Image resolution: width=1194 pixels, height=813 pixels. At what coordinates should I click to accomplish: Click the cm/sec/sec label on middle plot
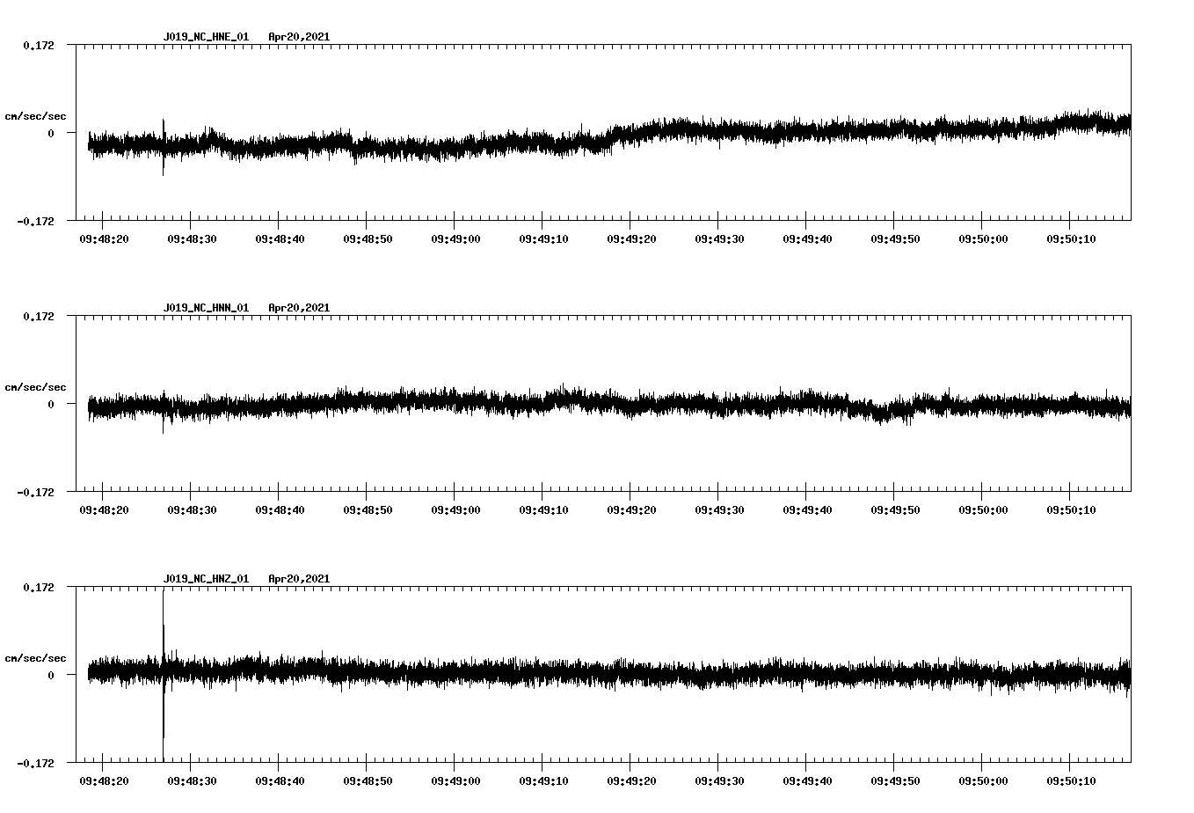(36, 386)
